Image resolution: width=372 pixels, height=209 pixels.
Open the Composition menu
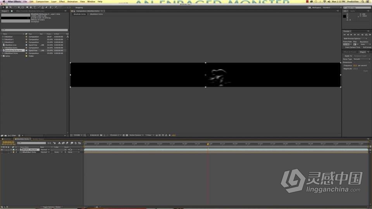(x=42, y=2)
